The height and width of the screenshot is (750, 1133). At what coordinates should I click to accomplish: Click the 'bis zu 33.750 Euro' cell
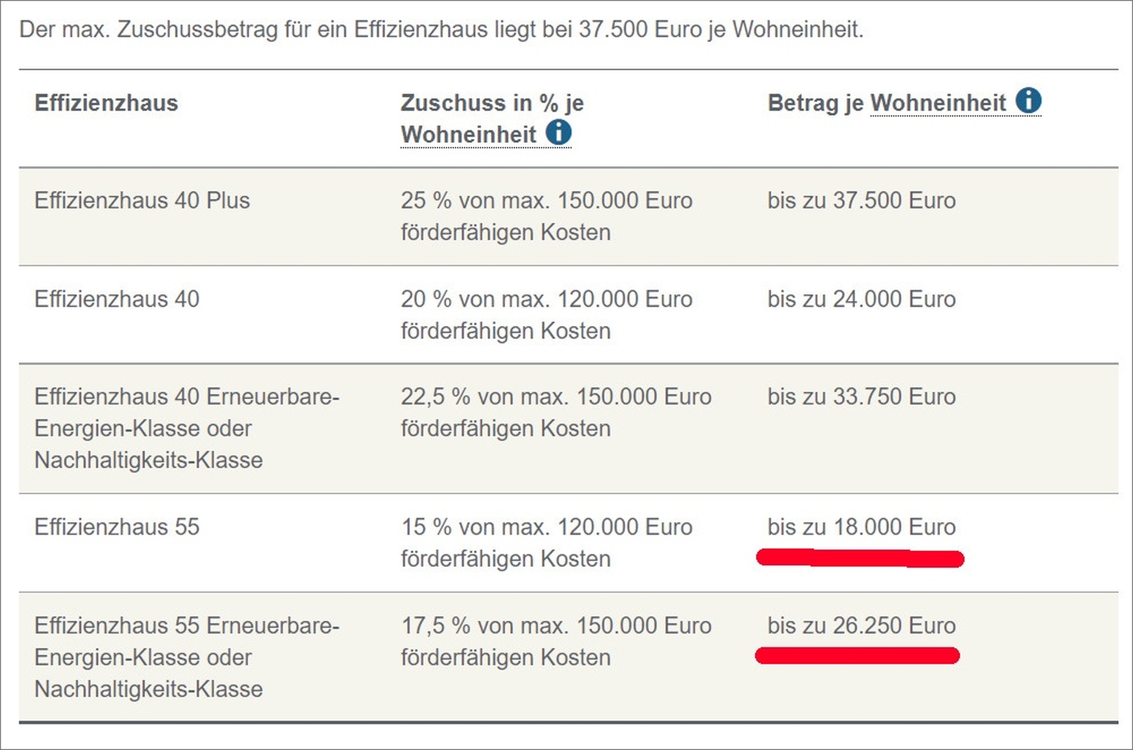[x=862, y=396]
